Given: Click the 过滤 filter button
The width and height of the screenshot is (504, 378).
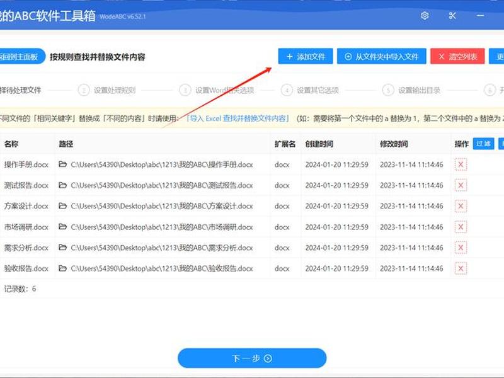Looking at the screenshot, I should point(483,144).
